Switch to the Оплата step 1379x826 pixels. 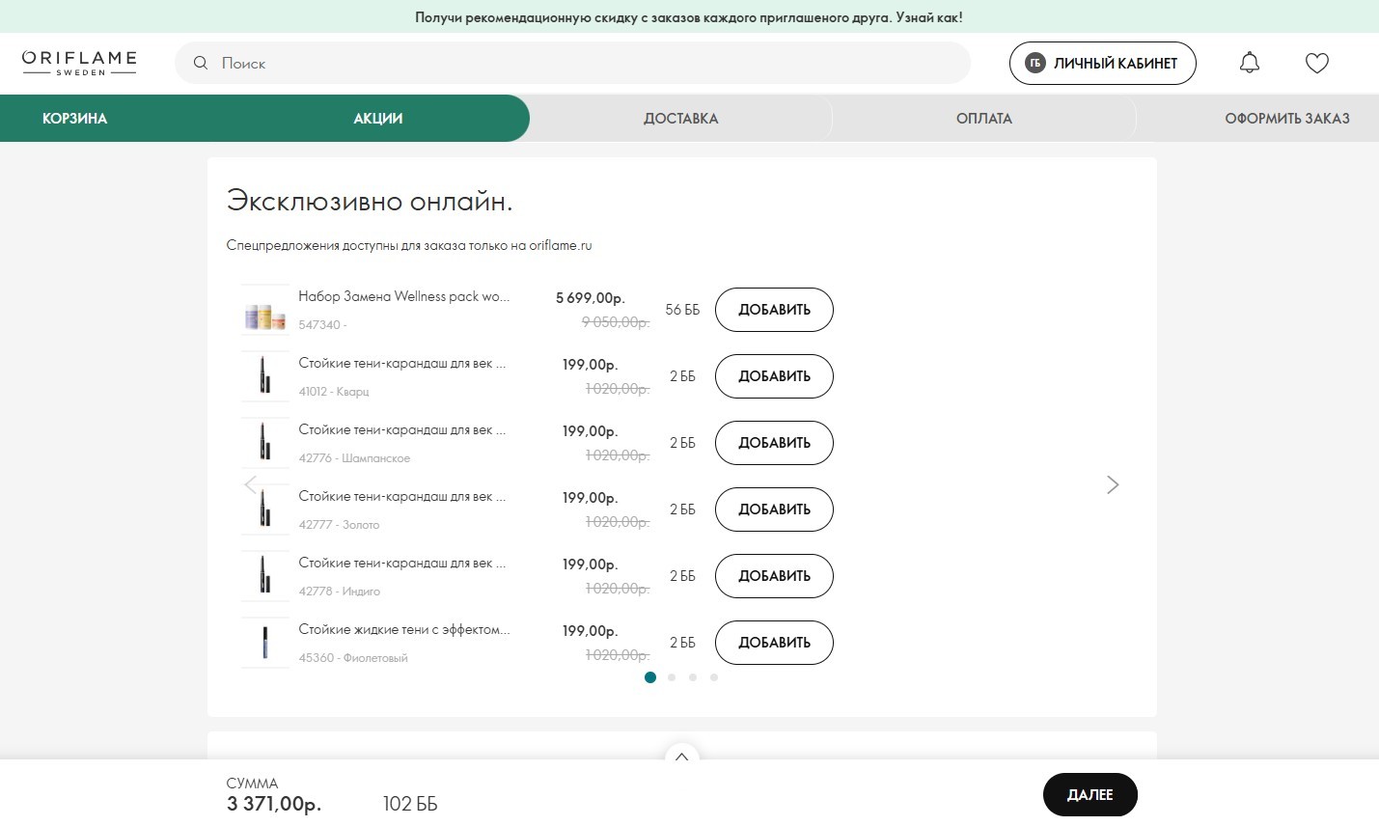[x=984, y=119]
